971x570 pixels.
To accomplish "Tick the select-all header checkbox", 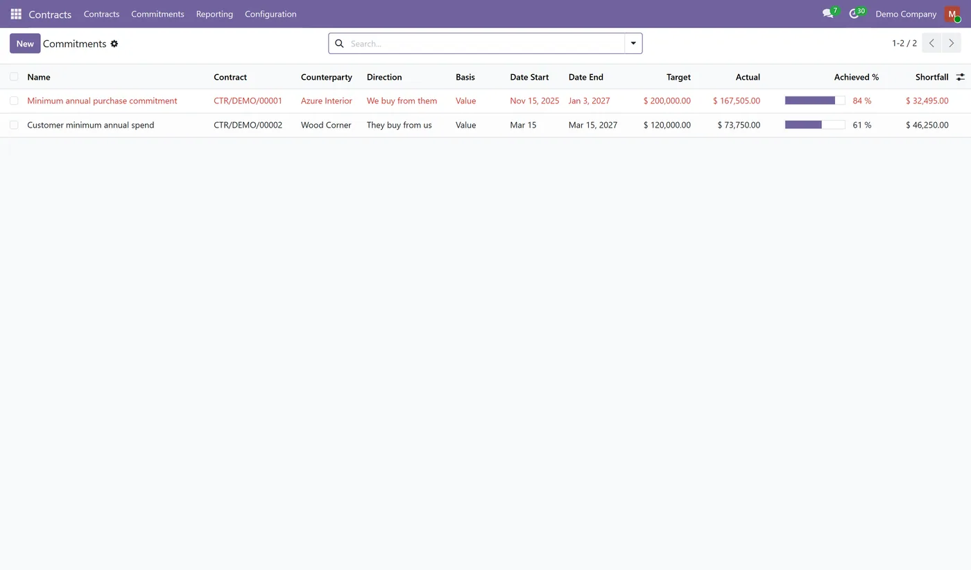I will (14, 76).
